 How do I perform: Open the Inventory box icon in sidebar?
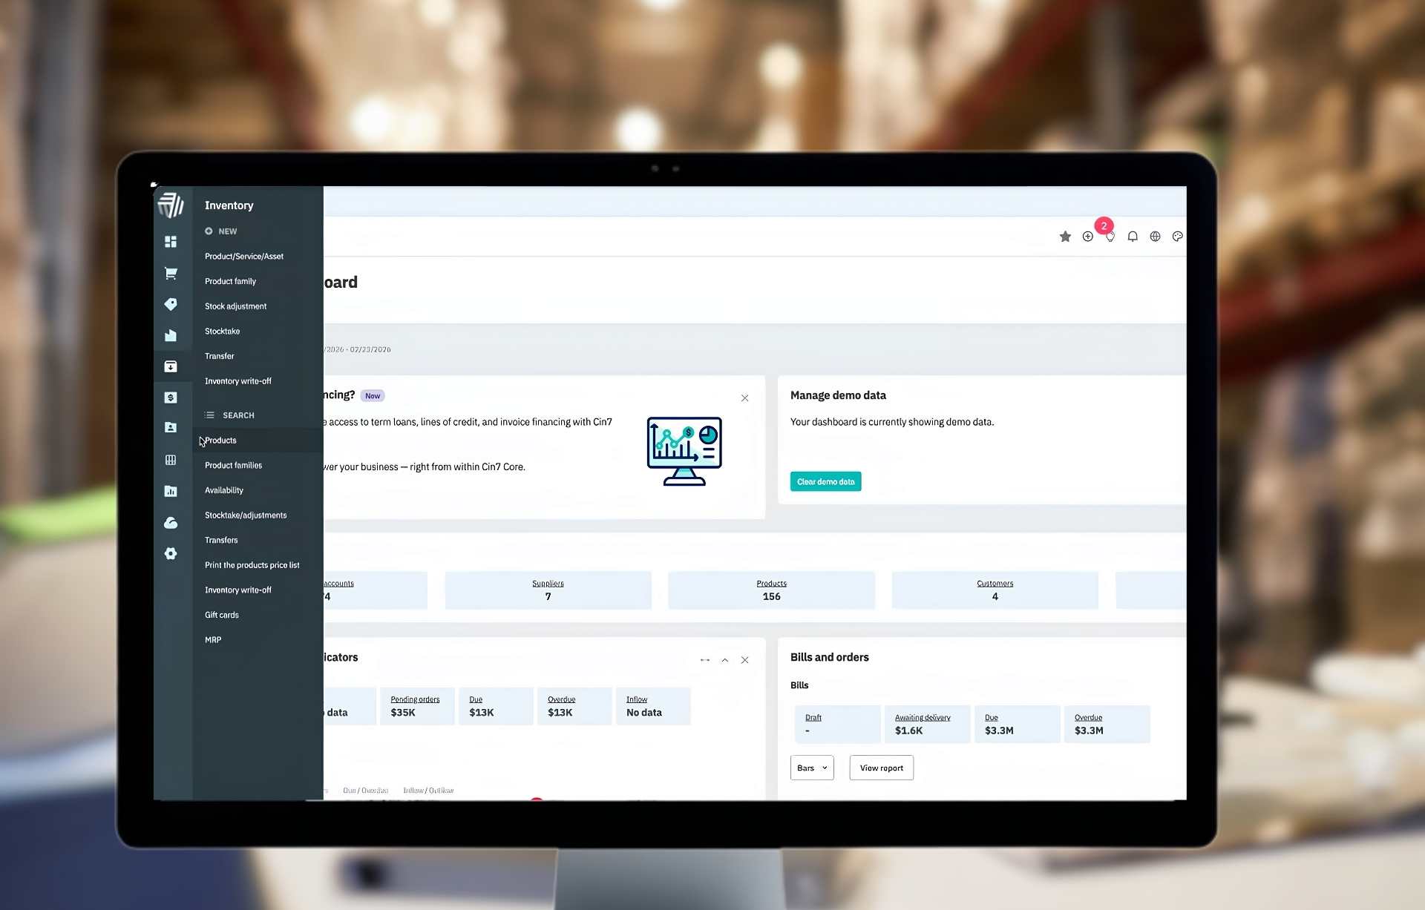(x=171, y=366)
